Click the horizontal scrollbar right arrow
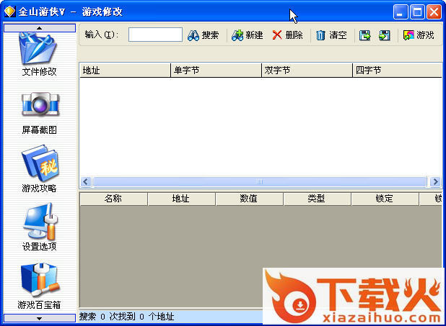 click(435, 181)
